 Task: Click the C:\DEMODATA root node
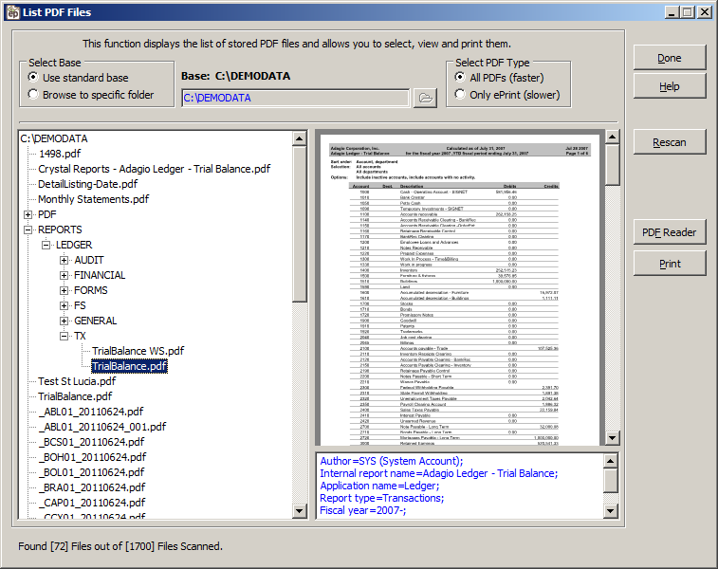pyautogui.click(x=54, y=138)
